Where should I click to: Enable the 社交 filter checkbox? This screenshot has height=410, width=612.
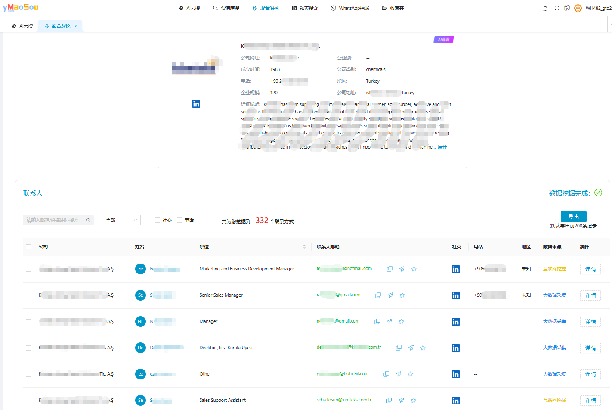point(158,220)
